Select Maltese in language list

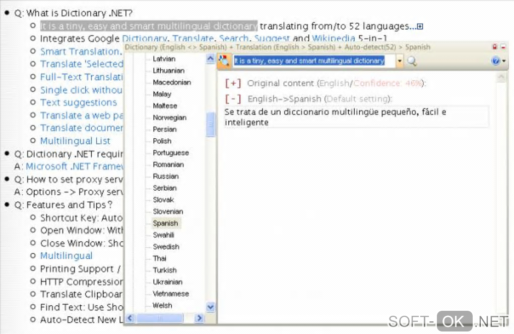pyautogui.click(x=165, y=105)
